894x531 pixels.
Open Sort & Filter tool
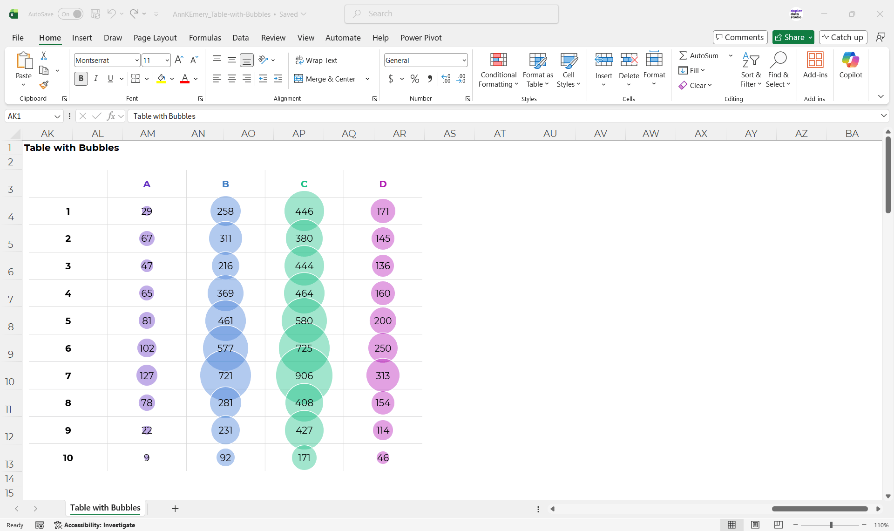pyautogui.click(x=751, y=70)
